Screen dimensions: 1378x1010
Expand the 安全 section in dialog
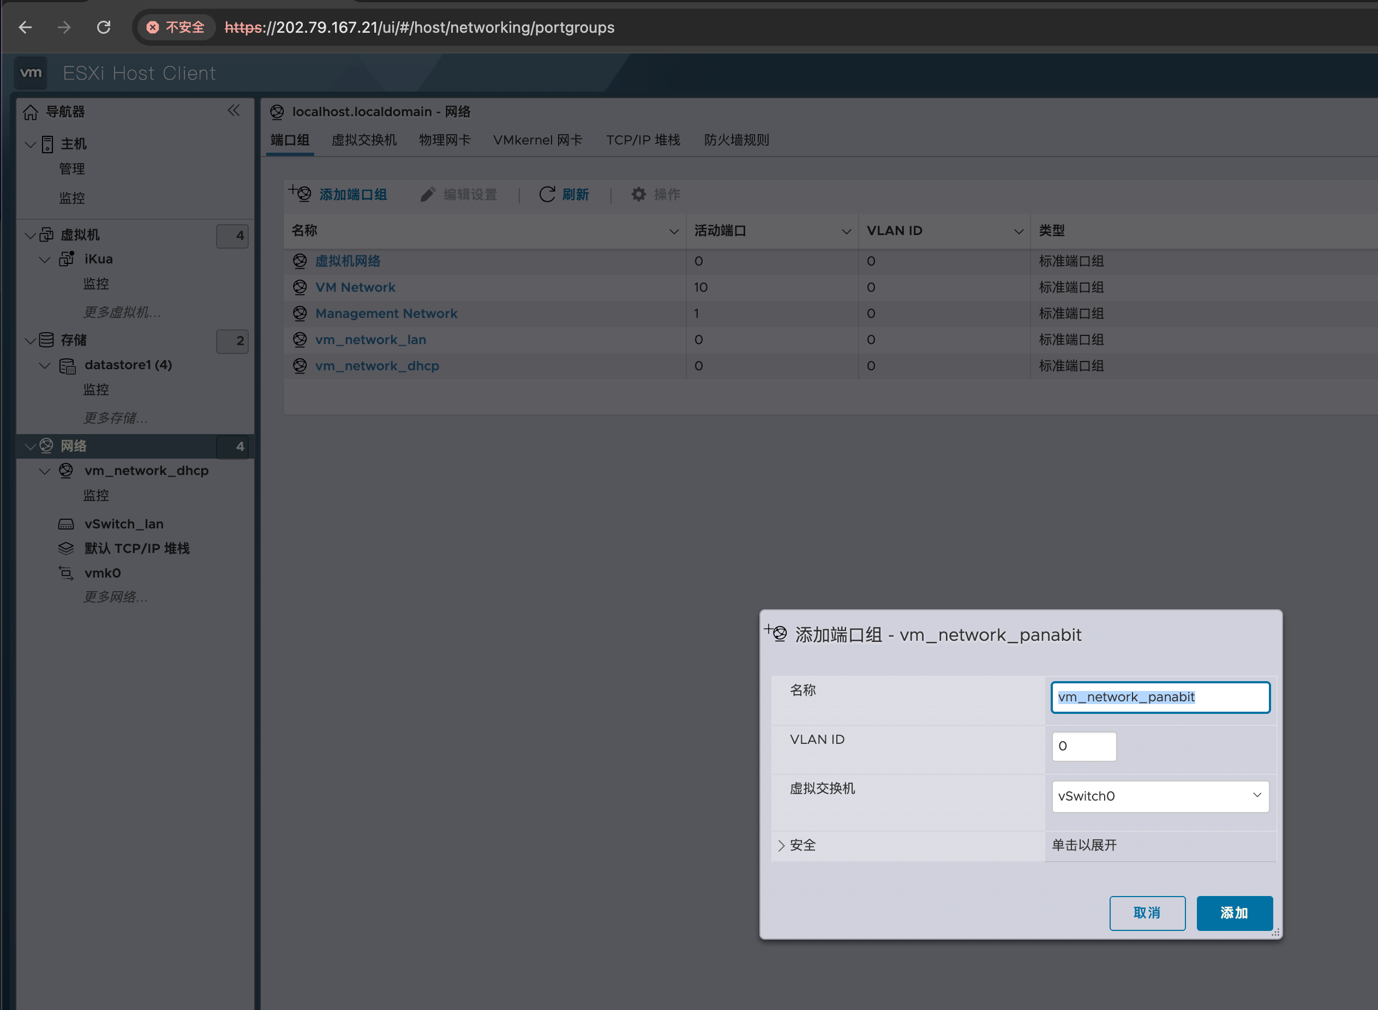coord(781,845)
